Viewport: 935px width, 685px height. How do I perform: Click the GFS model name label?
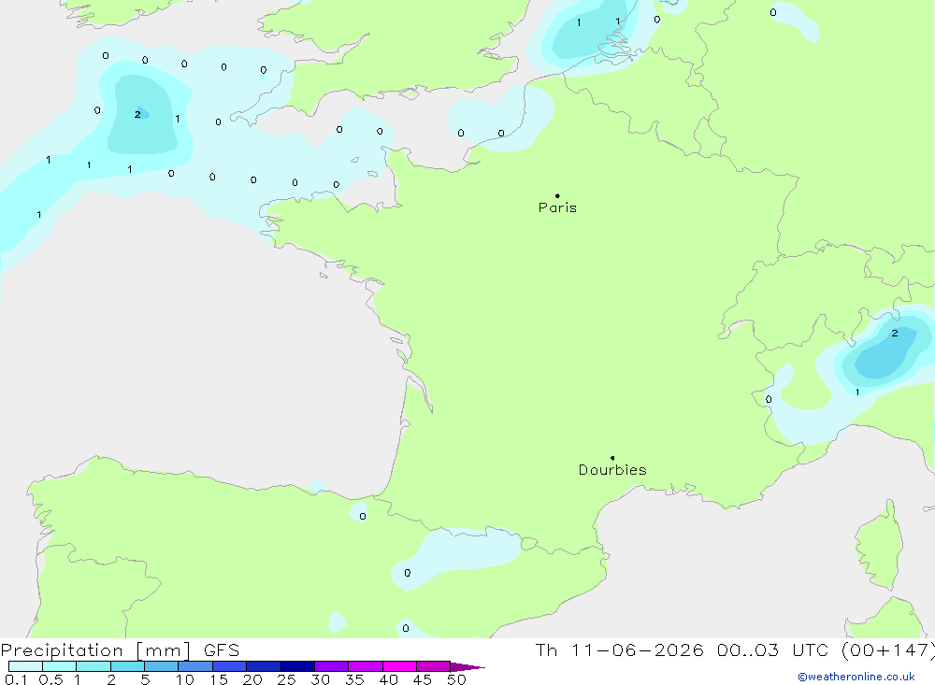click(x=222, y=650)
